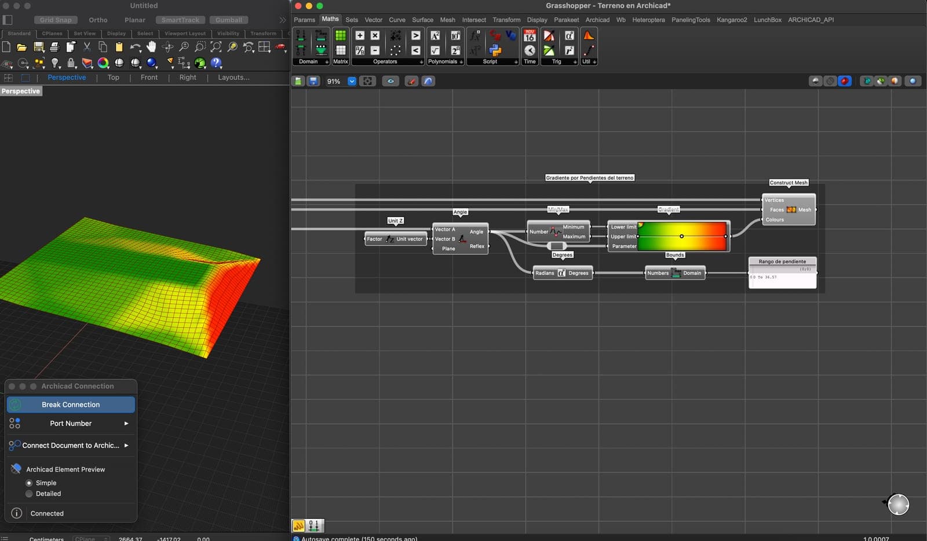Screen dimensions: 927x541
Task: Click the Break Connection button
Action: 71,404
